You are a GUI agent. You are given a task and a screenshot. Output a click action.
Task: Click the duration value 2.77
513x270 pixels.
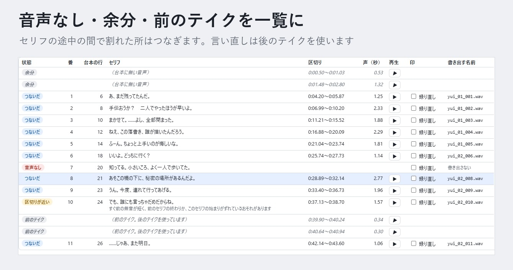pos(378,178)
